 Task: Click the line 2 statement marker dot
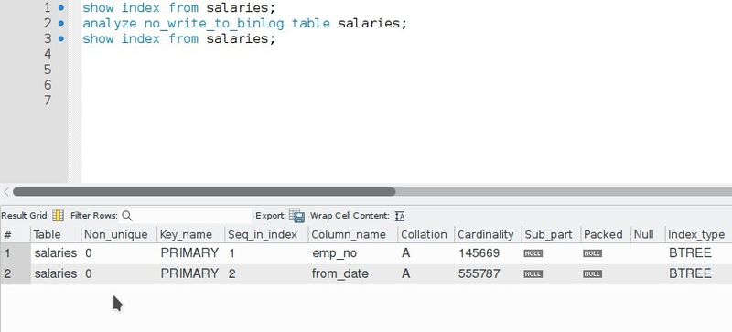click(61, 24)
